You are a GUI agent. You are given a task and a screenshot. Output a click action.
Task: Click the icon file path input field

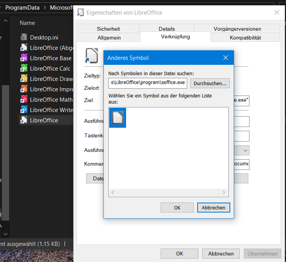pyautogui.click(x=148, y=83)
